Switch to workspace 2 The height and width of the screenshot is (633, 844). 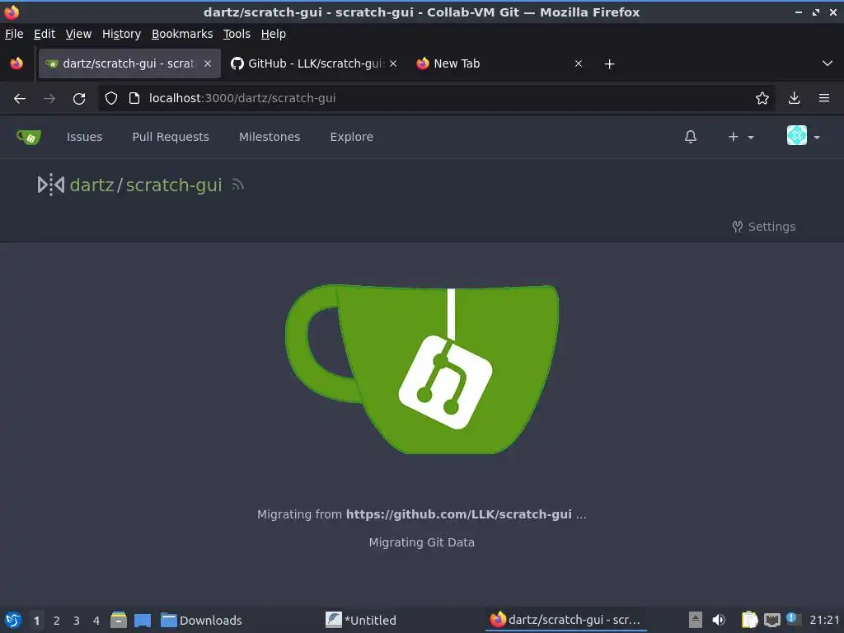57,620
